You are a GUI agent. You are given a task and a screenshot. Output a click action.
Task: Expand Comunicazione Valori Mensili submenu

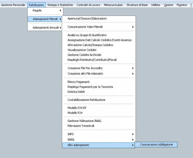[x=99, y=27]
